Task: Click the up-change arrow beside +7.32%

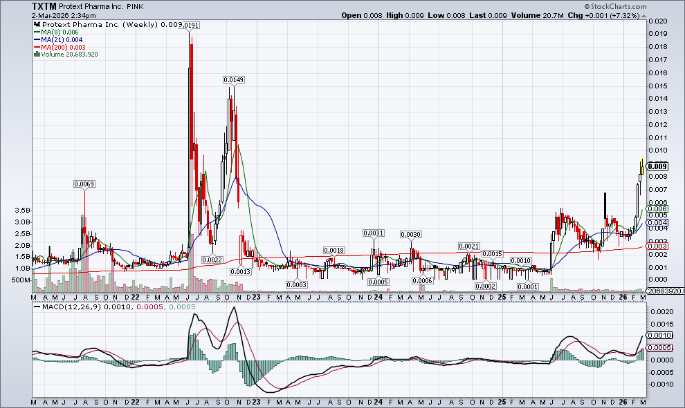Action: 643,15
